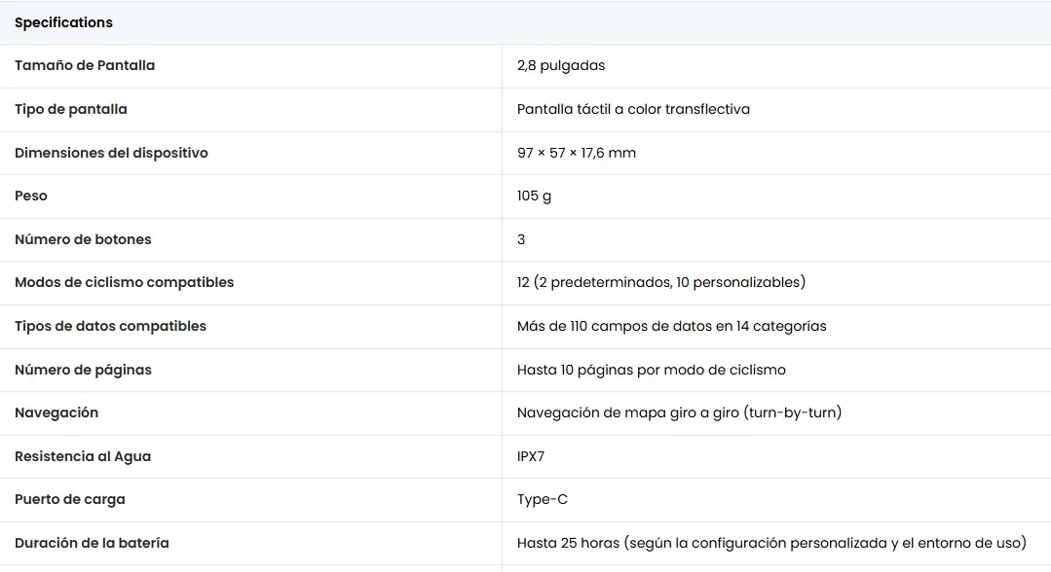1051x572 pixels.
Task: Select the Tipo de pantalla label
Action: (71, 109)
